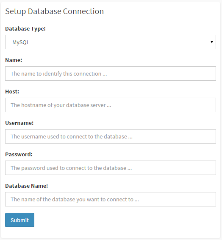Click the 'name to identify this connection' placeholder
222x240 pixels.
coord(61,74)
